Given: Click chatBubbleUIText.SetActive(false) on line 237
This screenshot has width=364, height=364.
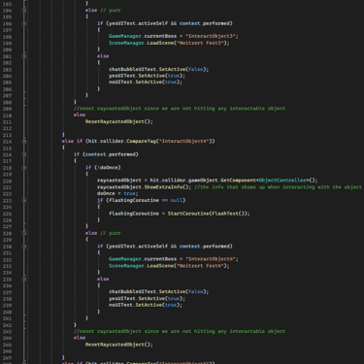Looking at the screenshot, I should pos(158,292).
